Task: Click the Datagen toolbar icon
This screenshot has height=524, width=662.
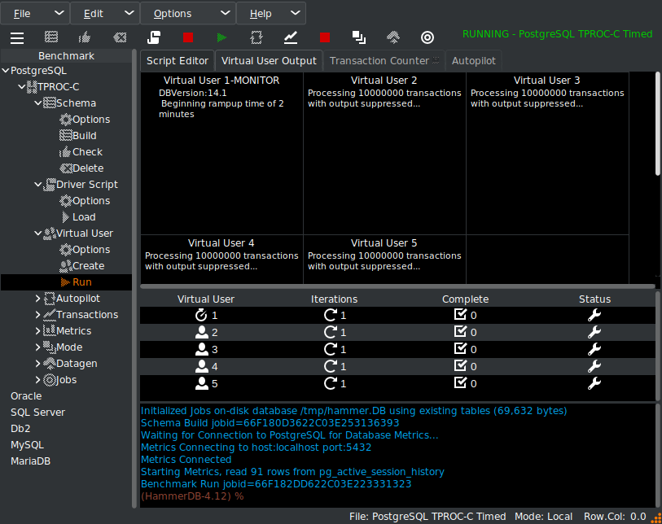Action: (x=393, y=37)
